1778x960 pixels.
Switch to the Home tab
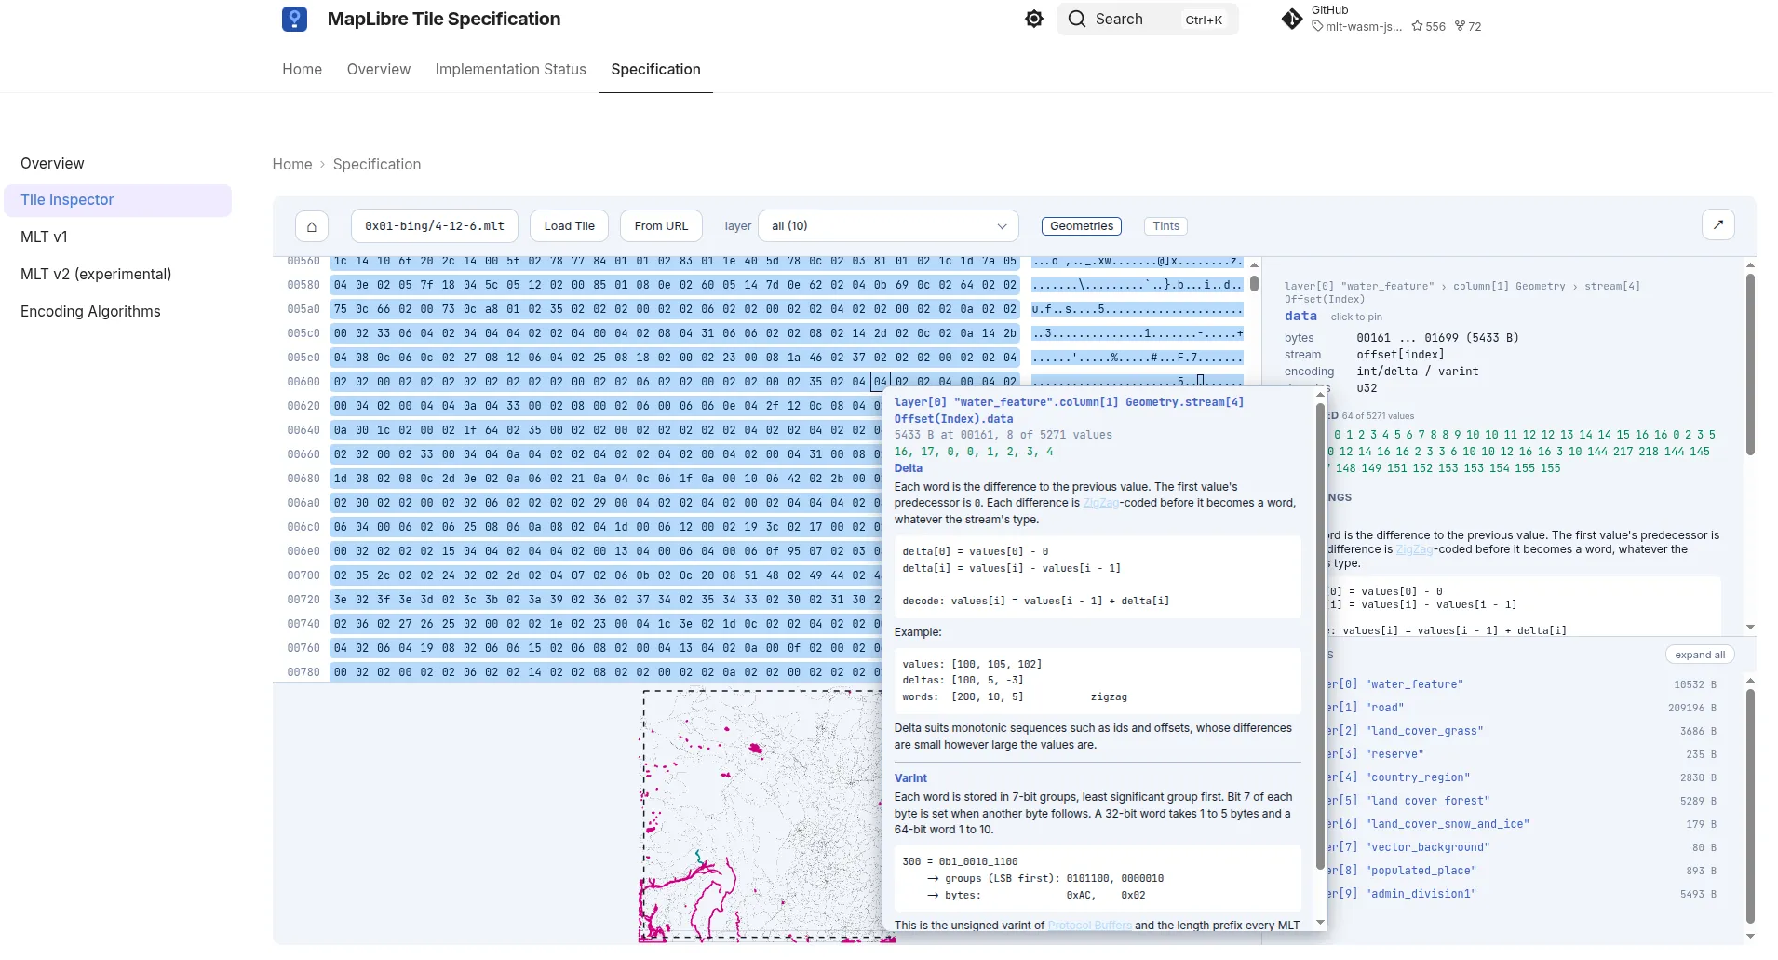[303, 69]
